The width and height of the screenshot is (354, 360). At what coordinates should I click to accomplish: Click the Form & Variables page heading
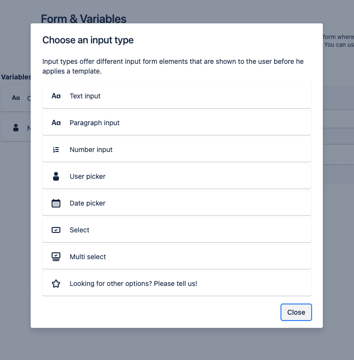click(84, 19)
